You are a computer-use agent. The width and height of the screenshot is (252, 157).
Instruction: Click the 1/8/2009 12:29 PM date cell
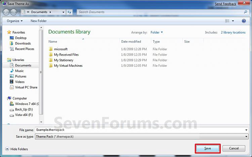(x=134, y=60)
